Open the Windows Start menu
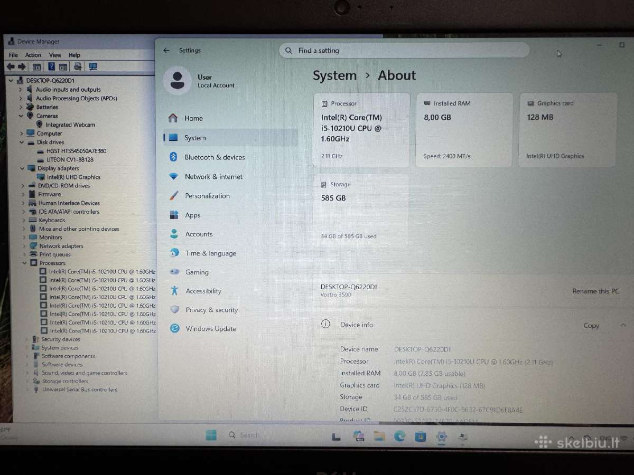Image resolution: width=634 pixels, height=475 pixels. (x=211, y=435)
